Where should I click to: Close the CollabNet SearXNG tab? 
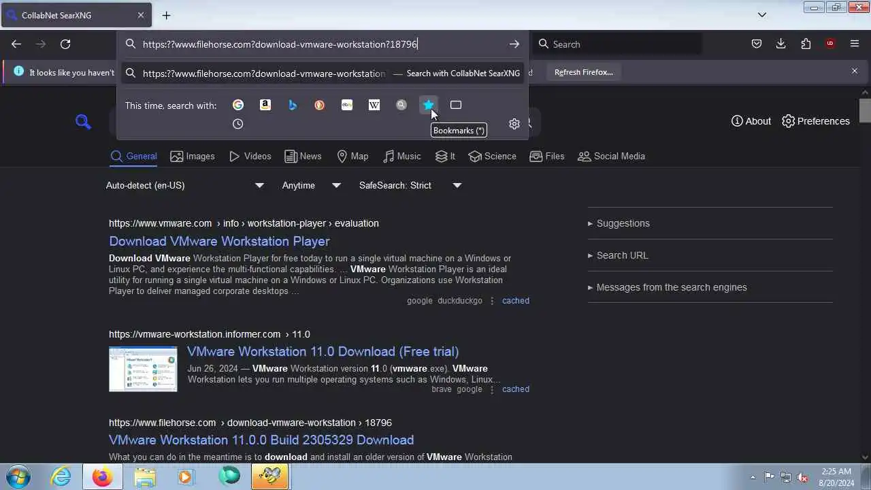pos(141,15)
